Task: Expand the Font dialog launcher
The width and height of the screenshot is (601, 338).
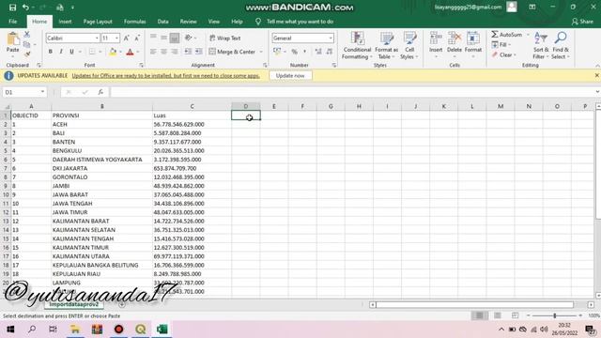Action: click(x=141, y=66)
